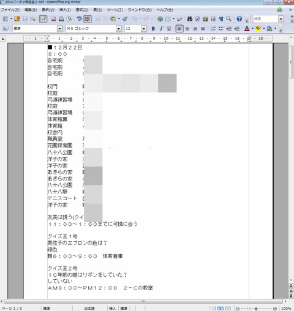This screenshot has width=294, height=311.
Task: Open the Page Preview icon
Action: [x=69, y=19]
